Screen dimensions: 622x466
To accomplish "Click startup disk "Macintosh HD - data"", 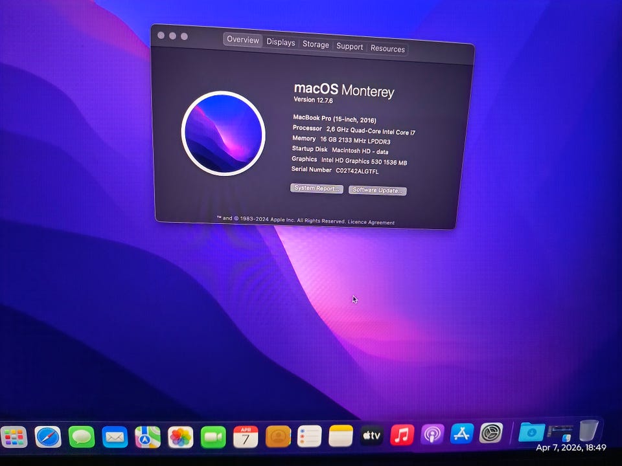I will point(360,151).
